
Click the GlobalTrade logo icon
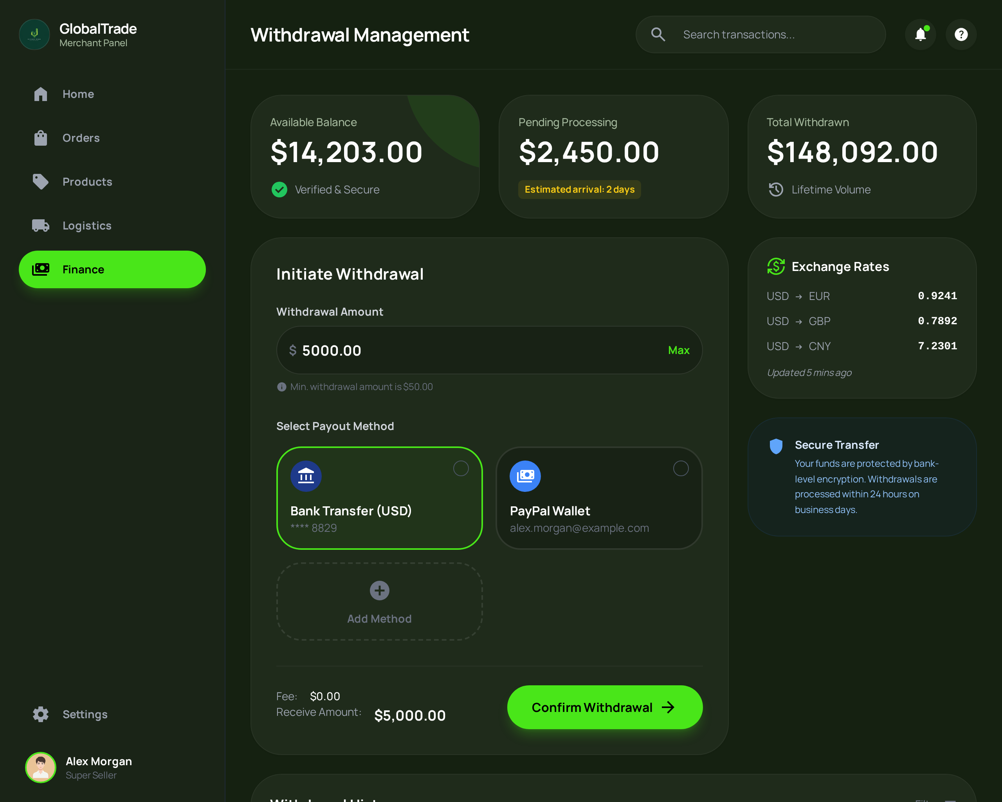34,34
